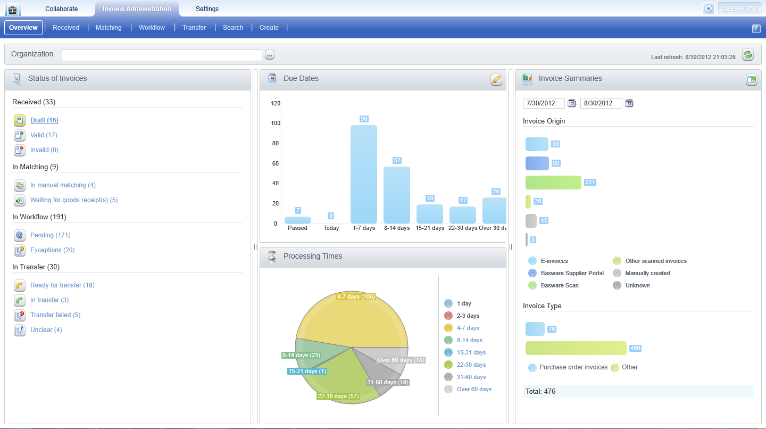Viewport: 766px width, 429px height.
Task: Open the Workflow submenu
Action: (x=152, y=28)
